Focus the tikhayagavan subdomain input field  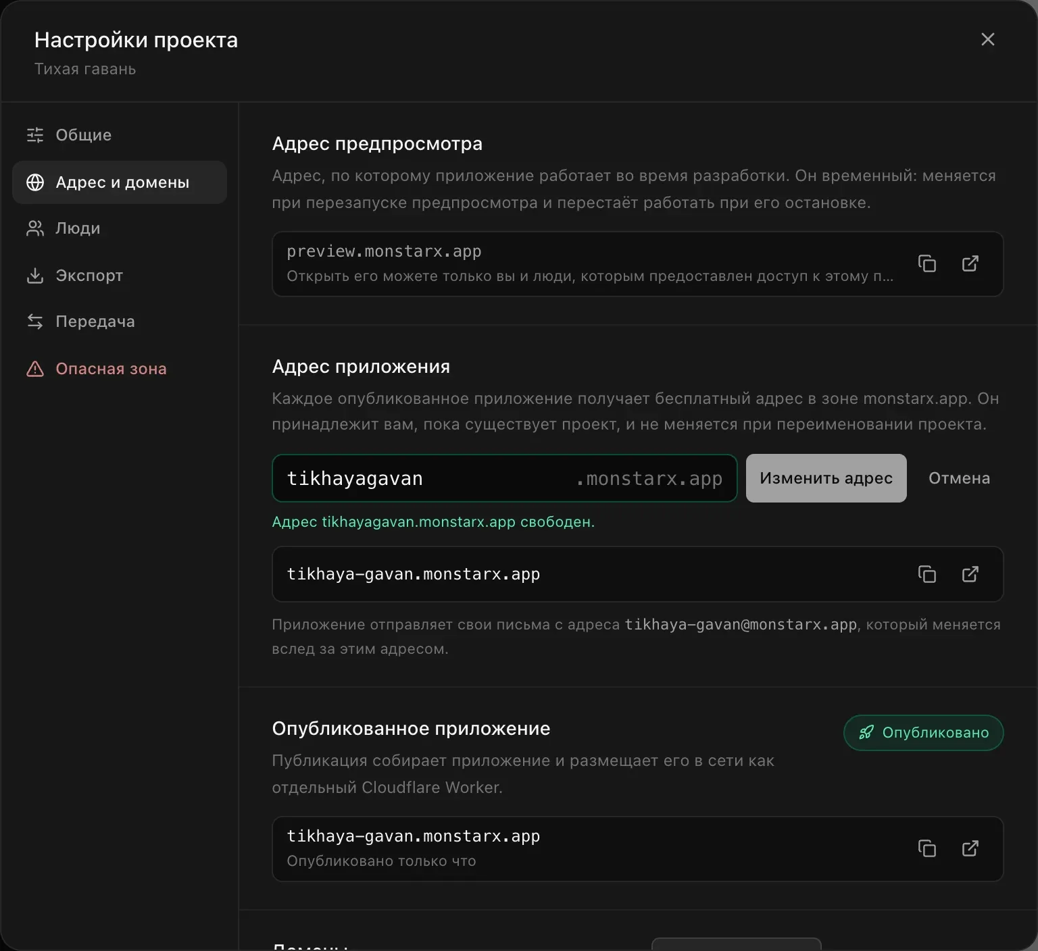(x=504, y=478)
